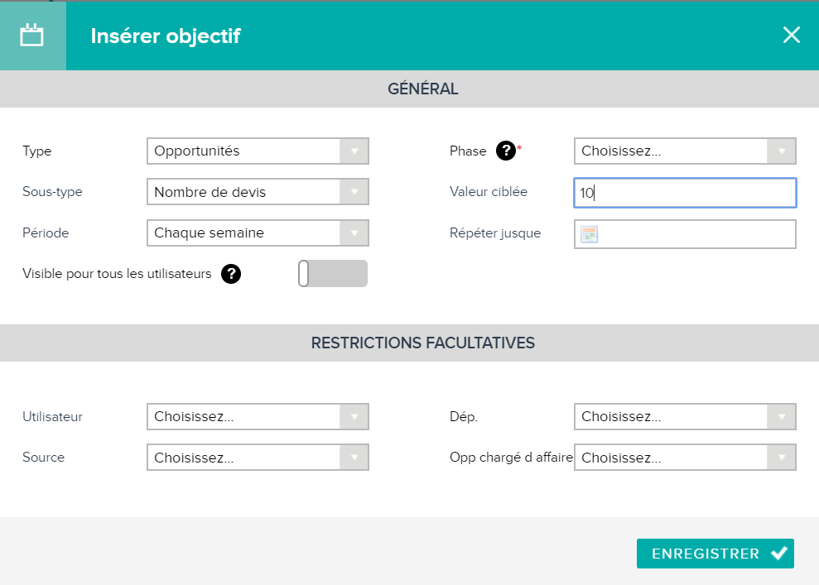Click the ENREGISTRER button
The width and height of the screenshot is (819, 585).
(715, 554)
